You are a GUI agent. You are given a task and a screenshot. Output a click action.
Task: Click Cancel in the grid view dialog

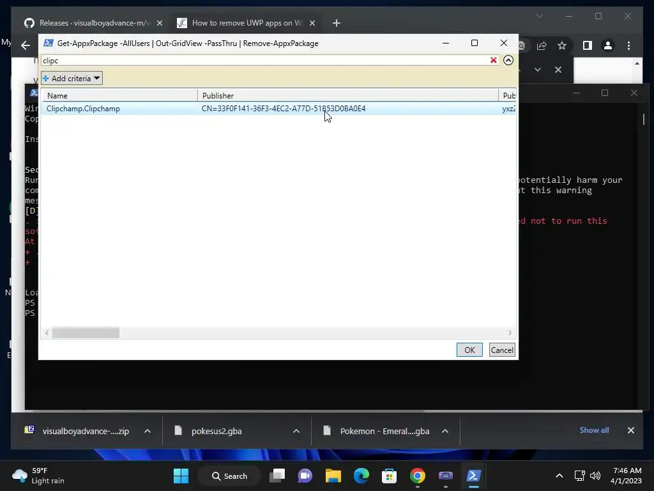click(x=502, y=350)
